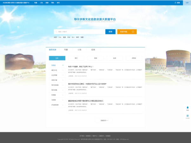
Task: Open the article 有多少书画家，毁在了这两个字上
Action: click(81, 67)
